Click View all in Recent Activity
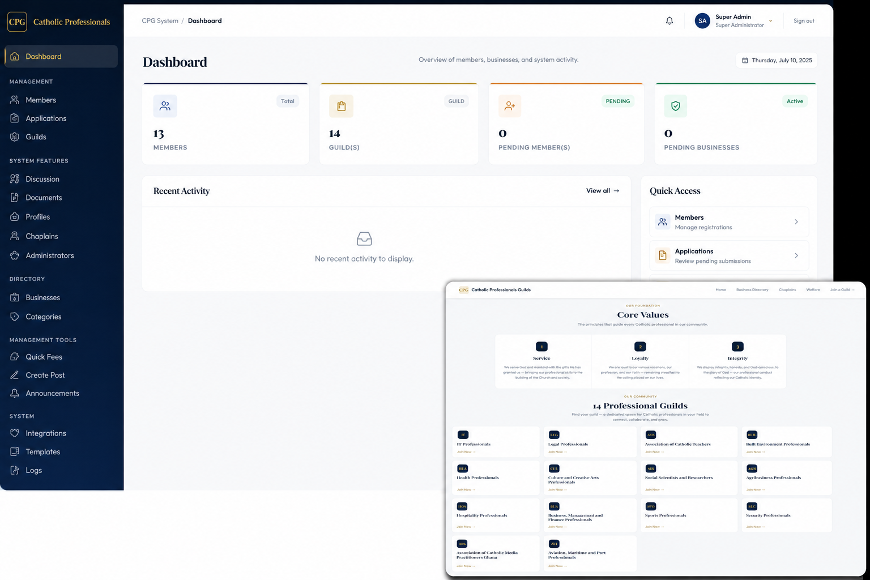This screenshot has width=870, height=580. [x=603, y=191]
